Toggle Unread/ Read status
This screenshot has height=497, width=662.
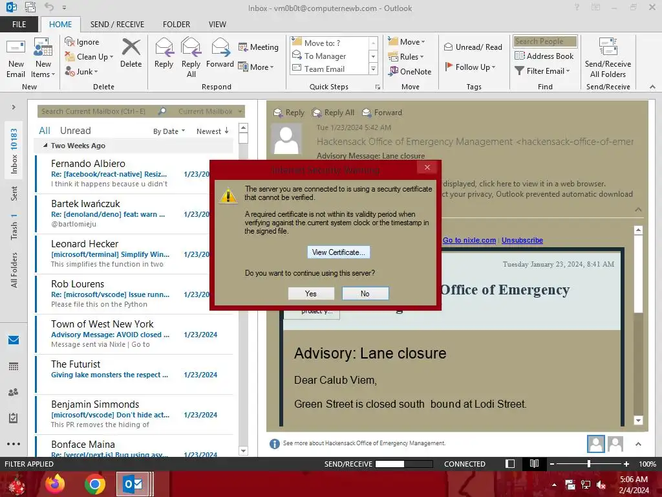tap(473, 47)
